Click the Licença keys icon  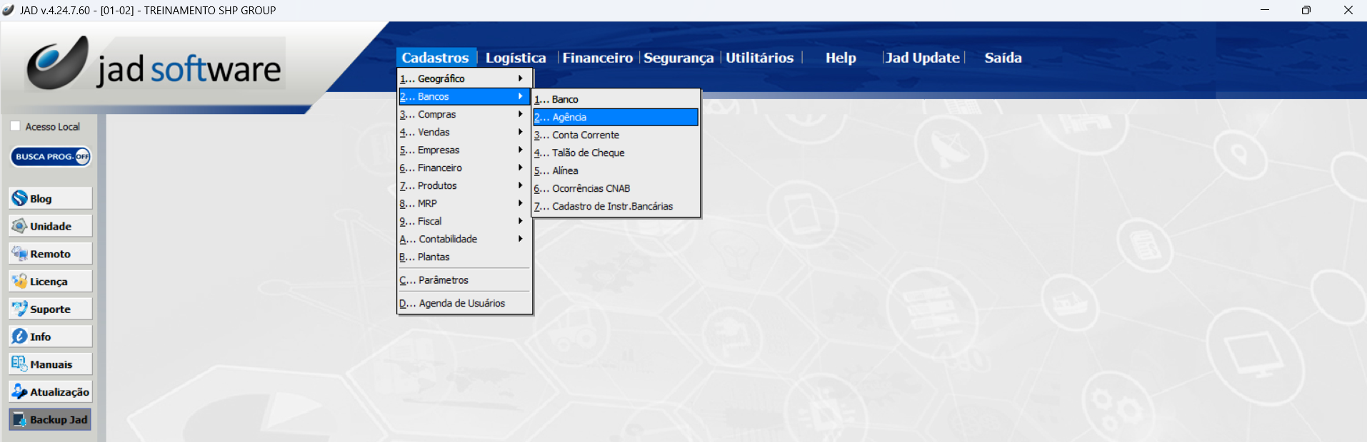coord(19,282)
